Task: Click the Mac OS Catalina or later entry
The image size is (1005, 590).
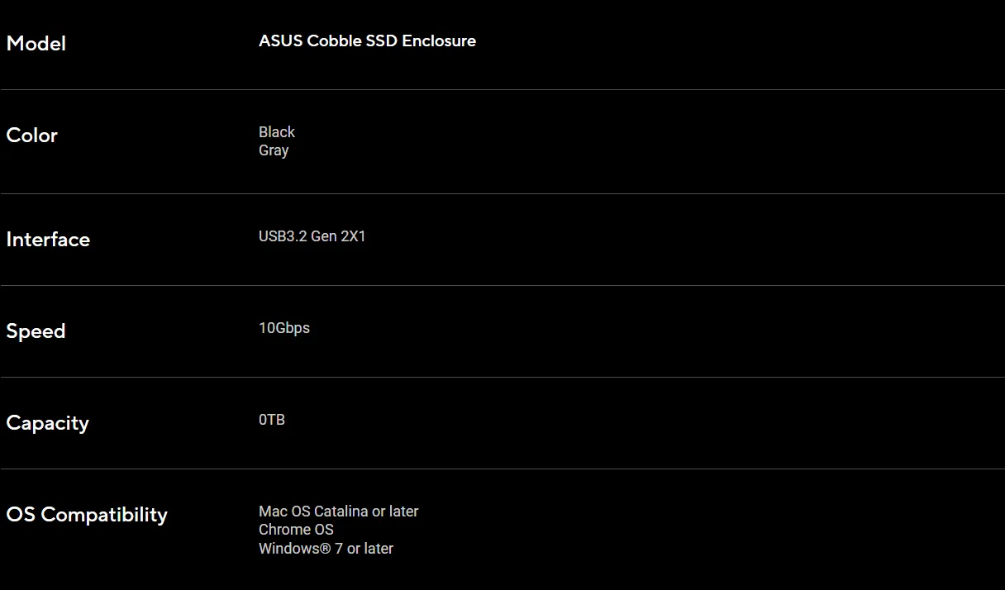Action: pyautogui.click(x=338, y=511)
